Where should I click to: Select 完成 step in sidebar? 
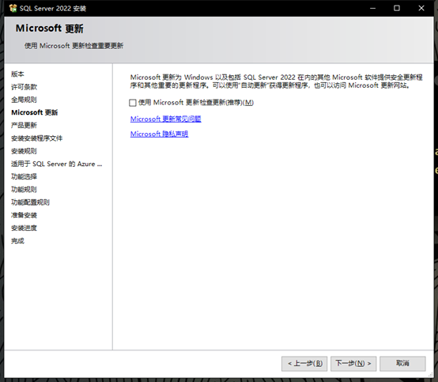click(17, 241)
